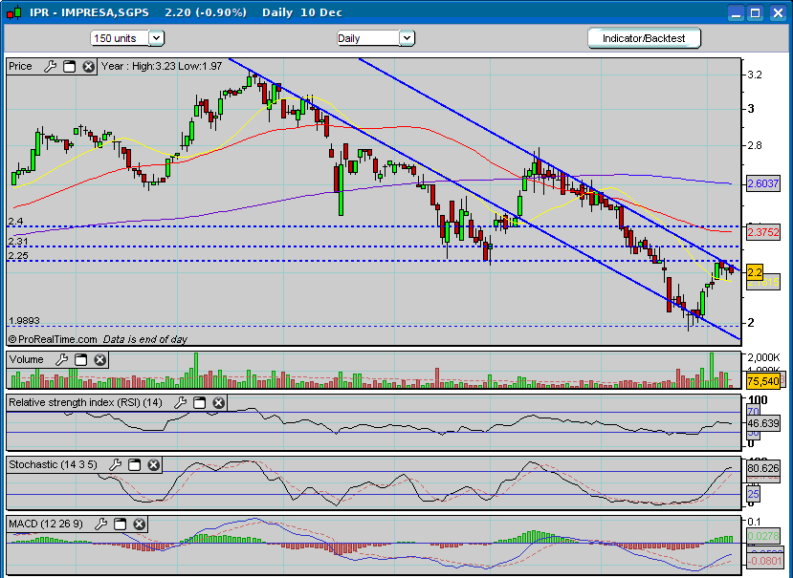Screen dimensions: 793x578
Task: Maximize the Price panel
Action: pyautogui.click(x=69, y=67)
